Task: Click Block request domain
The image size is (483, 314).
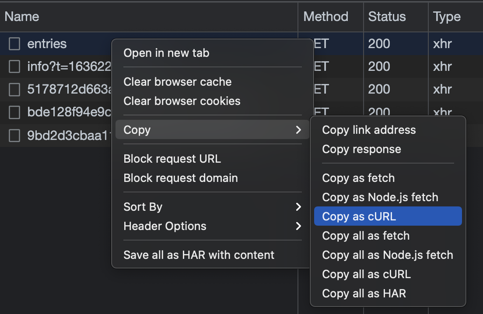Action: pos(181,178)
